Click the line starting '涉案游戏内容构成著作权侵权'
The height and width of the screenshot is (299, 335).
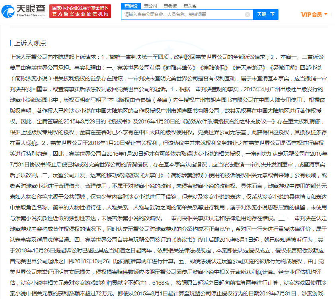168,229
